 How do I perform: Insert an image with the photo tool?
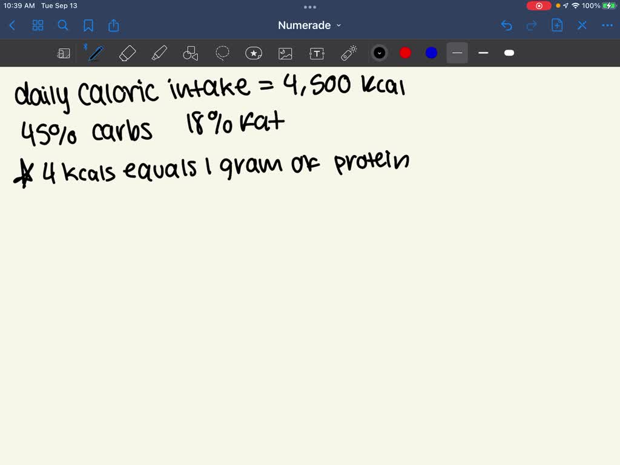[x=285, y=53]
